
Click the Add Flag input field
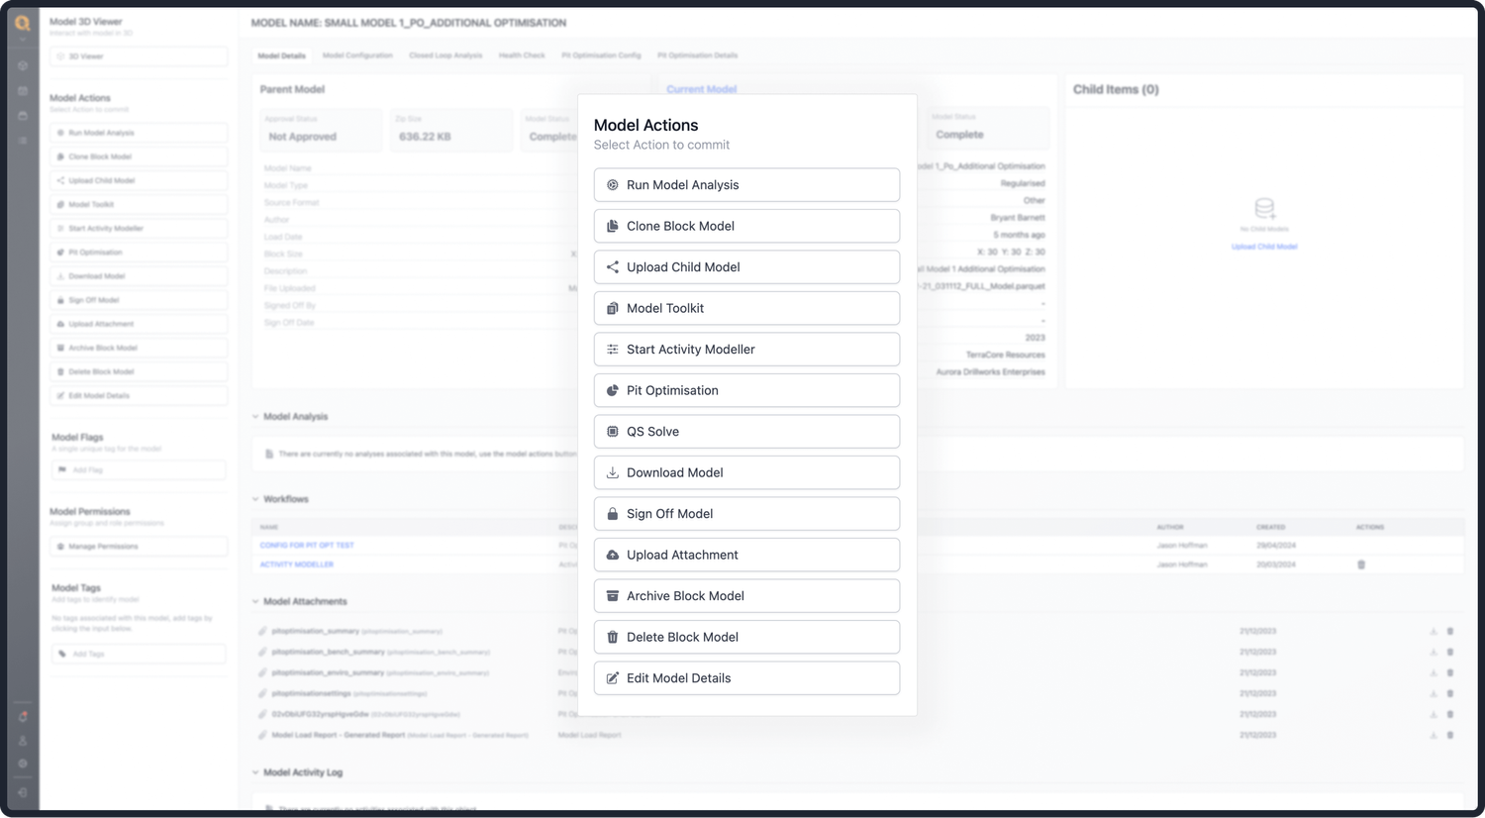(138, 469)
